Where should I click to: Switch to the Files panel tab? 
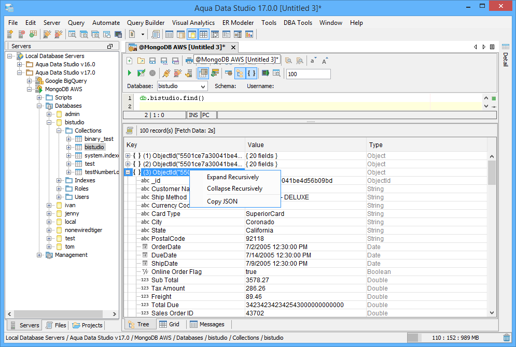57,325
